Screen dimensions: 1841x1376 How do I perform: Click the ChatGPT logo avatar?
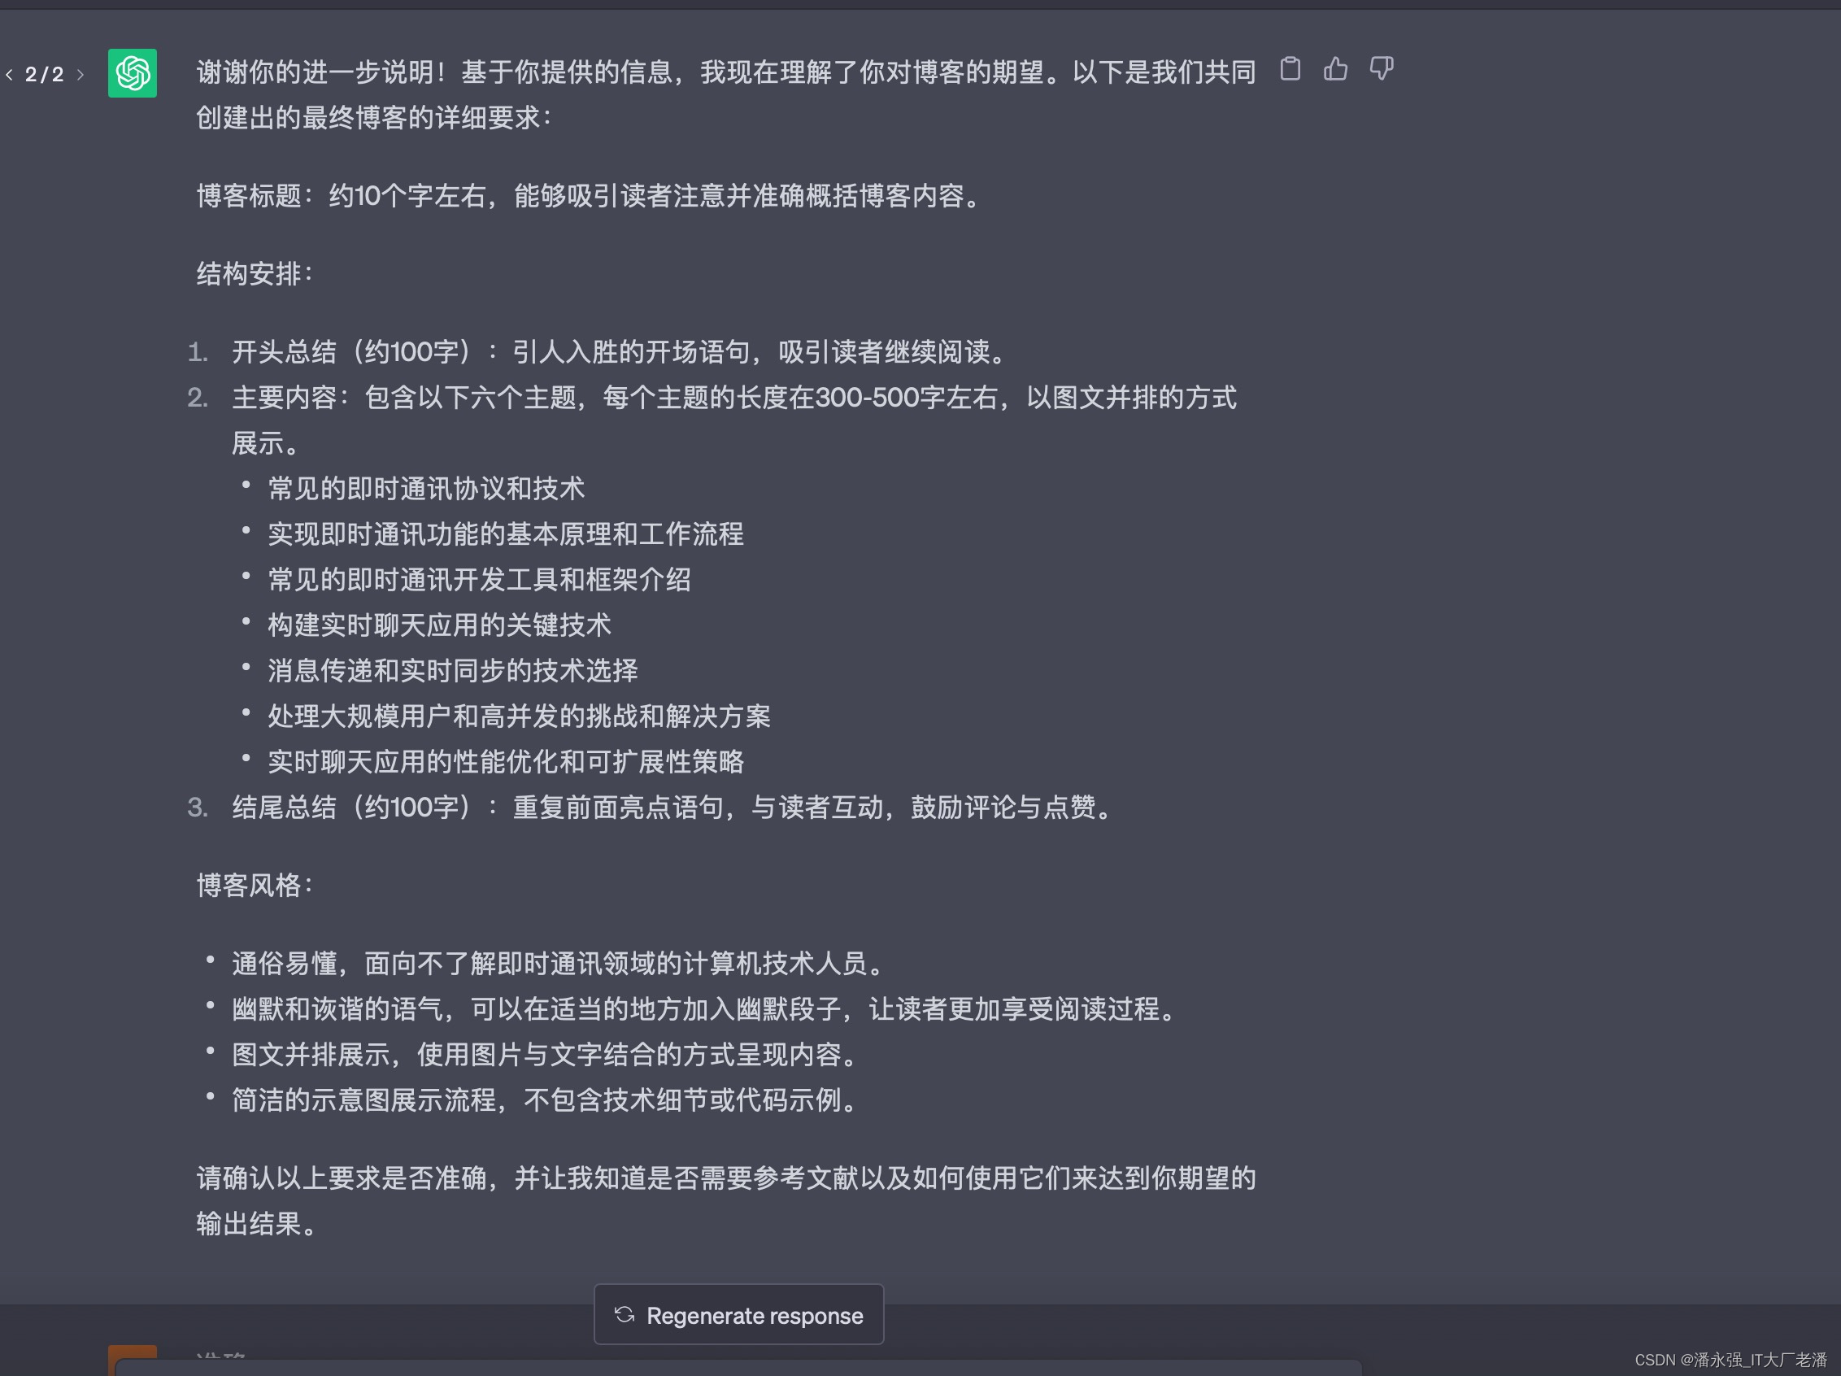(133, 73)
